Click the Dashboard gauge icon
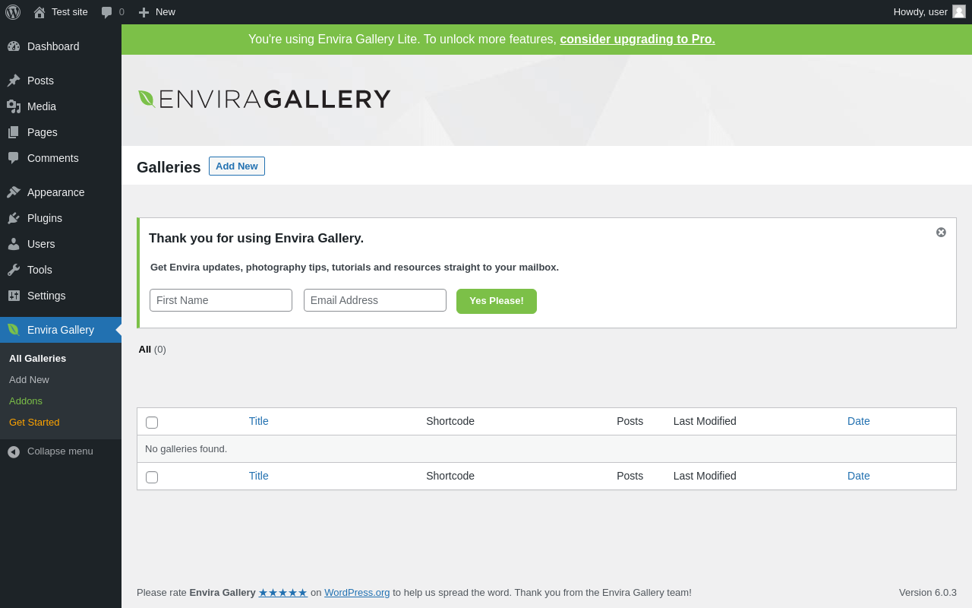Screen dimensions: 972x608 14,46
